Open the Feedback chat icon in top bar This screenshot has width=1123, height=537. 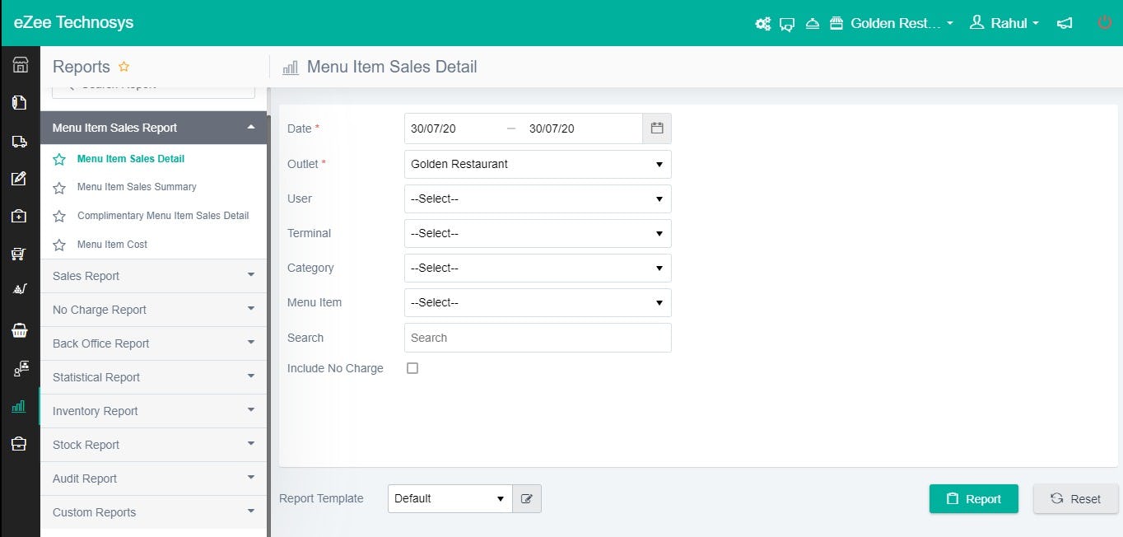[787, 25]
